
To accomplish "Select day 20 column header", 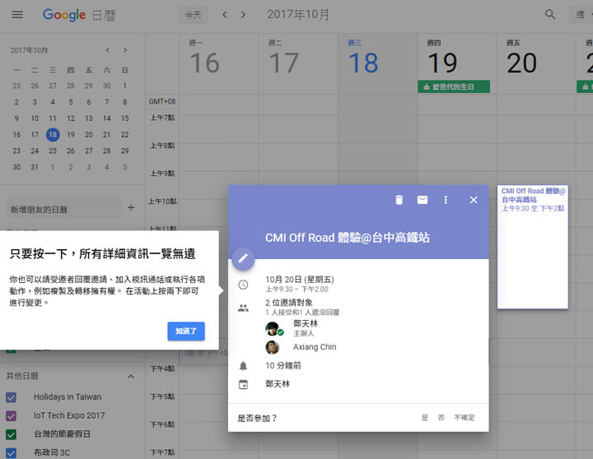I will click(522, 63).
